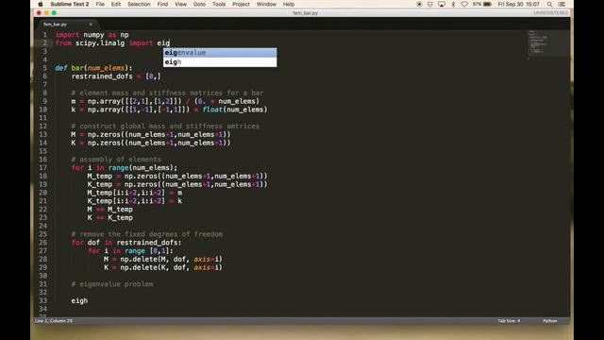This screenshot has height=340, width=604.
Task: Open the Sublime Text 2 menu
Action: pos(70,4)
